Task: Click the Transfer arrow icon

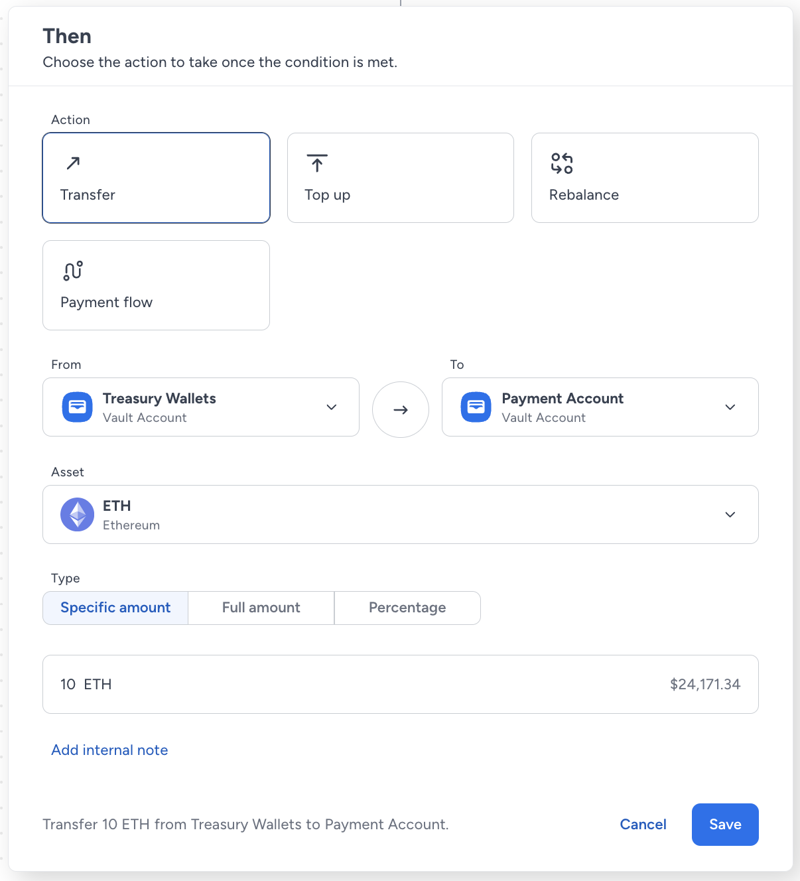Action: [73, 163]
